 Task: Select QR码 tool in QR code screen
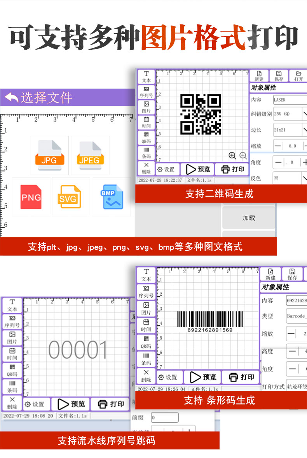click(146, 137)
